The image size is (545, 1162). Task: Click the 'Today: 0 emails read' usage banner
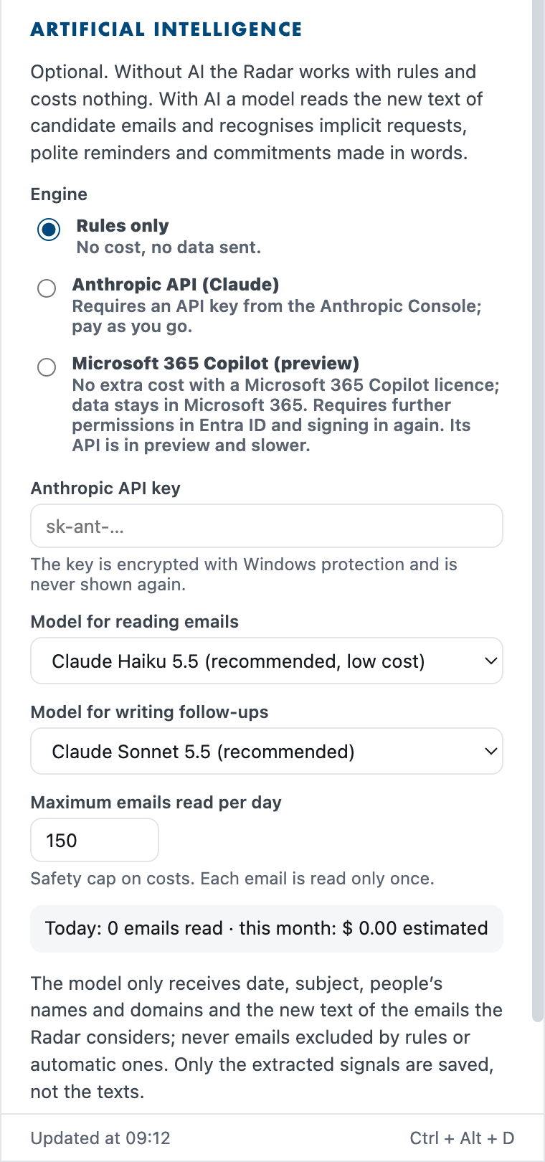pyautogui.click(x=267, y=929)
